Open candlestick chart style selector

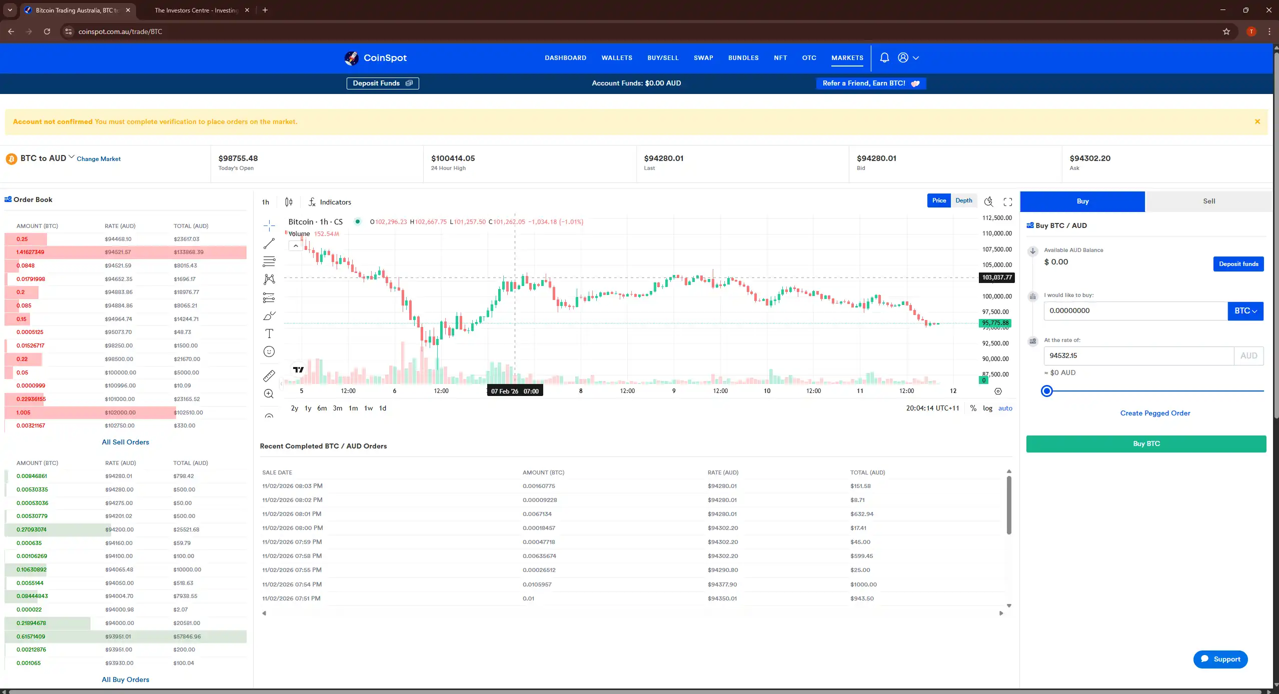coord(289,202)
